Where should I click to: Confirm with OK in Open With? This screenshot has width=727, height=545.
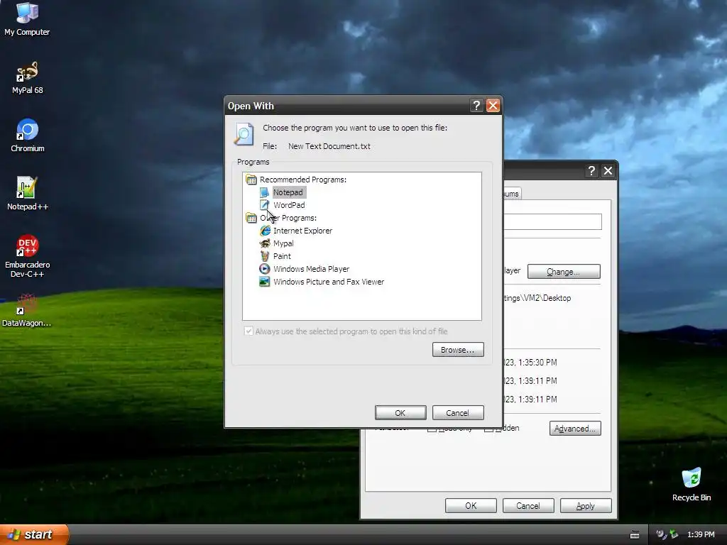click(400, 412)
